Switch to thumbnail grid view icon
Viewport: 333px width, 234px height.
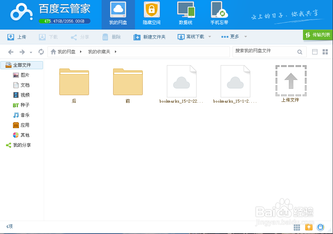click(325, 52)
